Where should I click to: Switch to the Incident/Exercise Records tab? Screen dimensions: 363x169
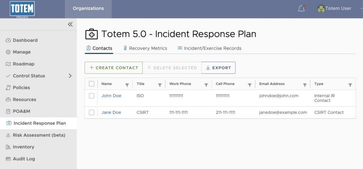(x=209, y=49)
